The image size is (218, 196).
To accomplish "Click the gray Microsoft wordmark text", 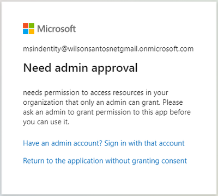I will 56,29.
